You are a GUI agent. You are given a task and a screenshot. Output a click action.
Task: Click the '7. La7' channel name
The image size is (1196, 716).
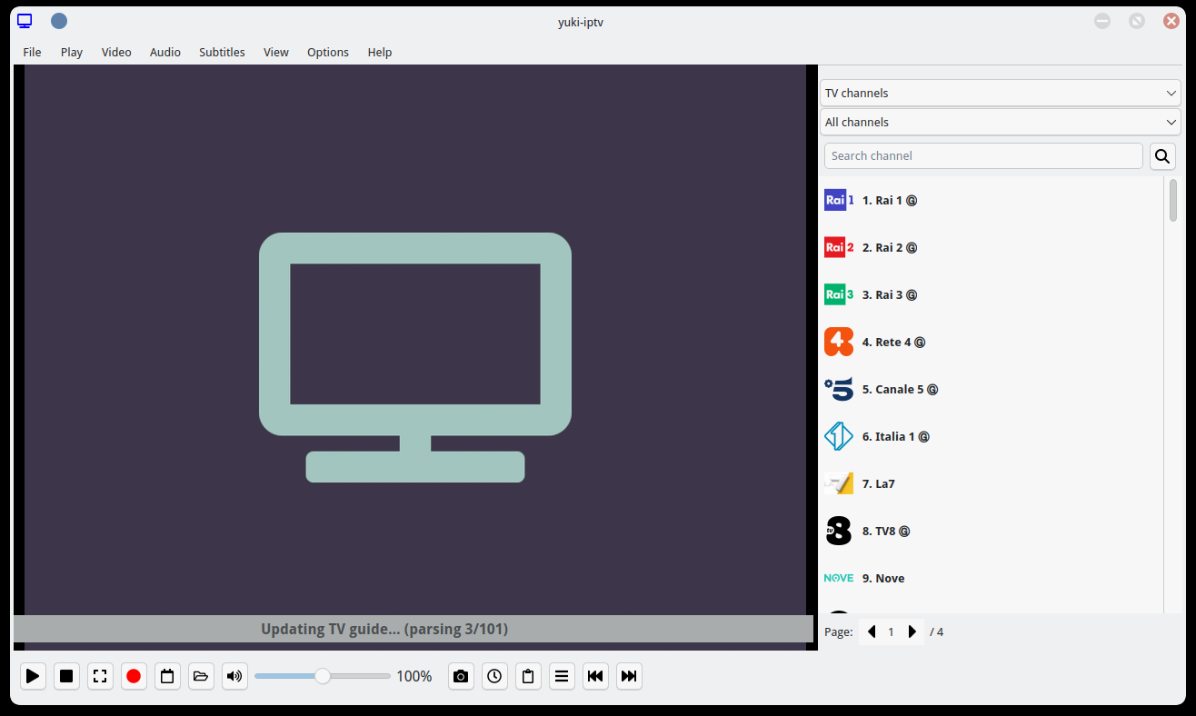tap(879, 483)
